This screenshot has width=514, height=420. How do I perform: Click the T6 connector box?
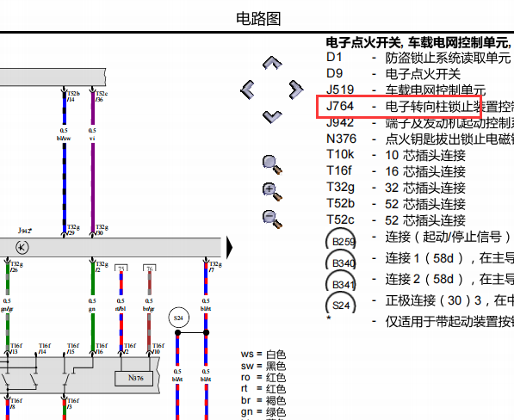coord(150,269)
